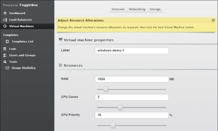Click the RAM slider handle

106,89
